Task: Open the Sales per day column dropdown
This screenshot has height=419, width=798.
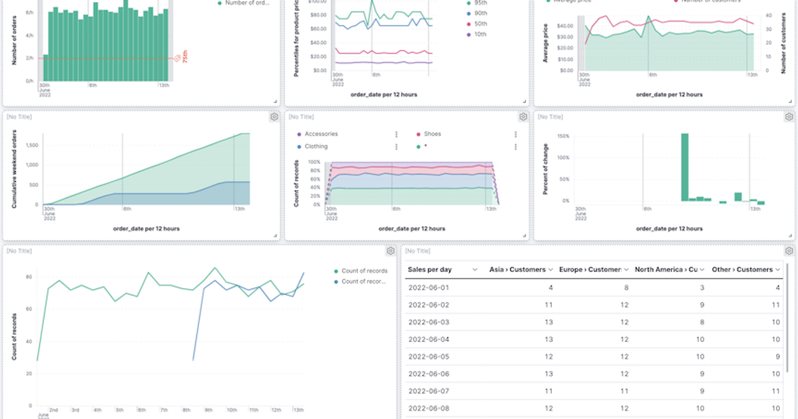Action: [475, 269]
